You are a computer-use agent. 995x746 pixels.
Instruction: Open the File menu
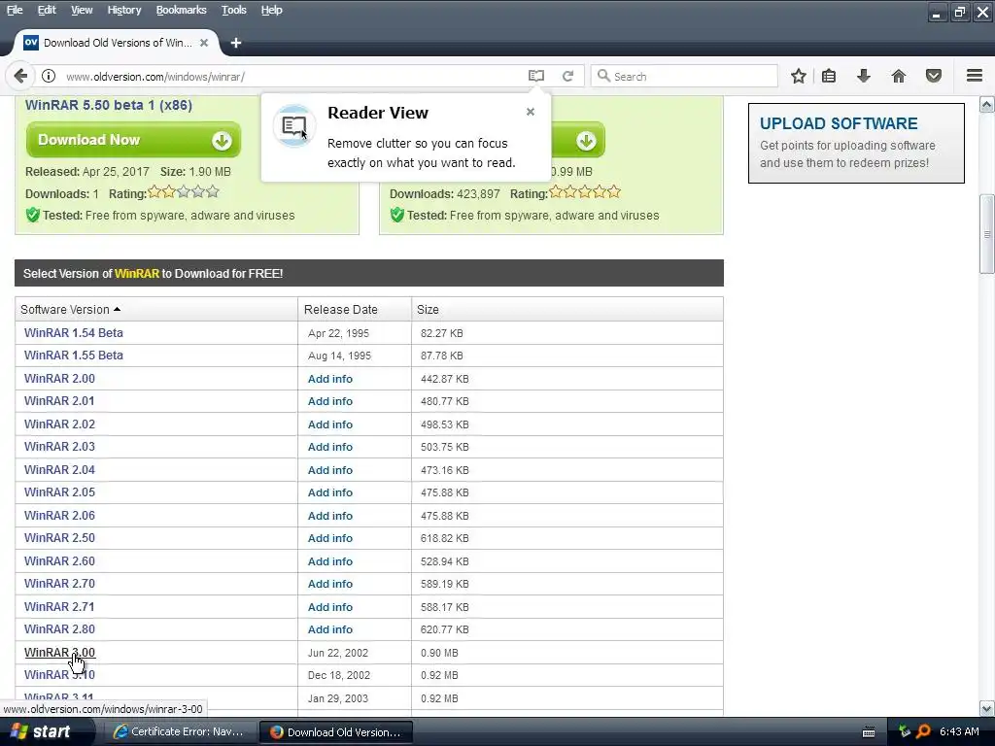15,10
